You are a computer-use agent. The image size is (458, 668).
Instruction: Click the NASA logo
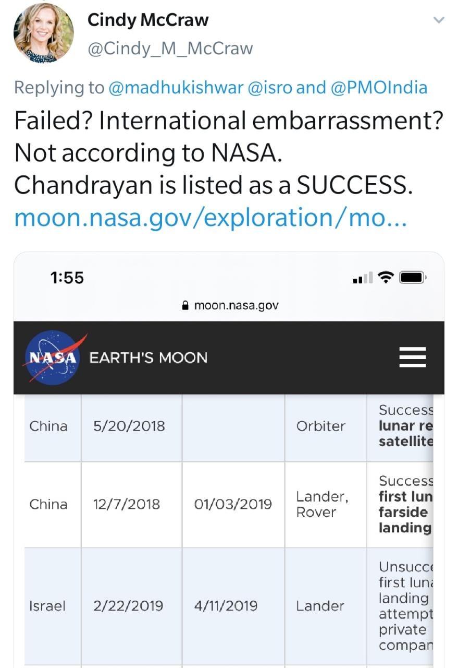[51, 358]
